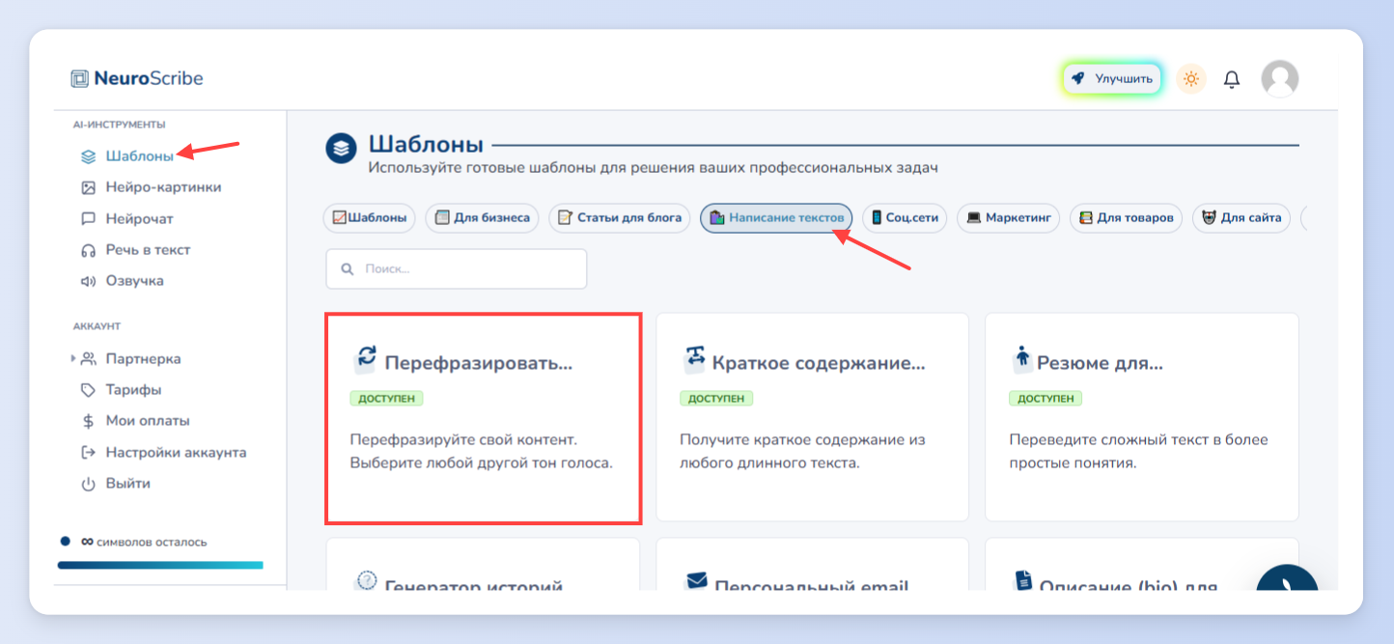
Task: Open the Перефразировать template card
Action: pos(484,418)
